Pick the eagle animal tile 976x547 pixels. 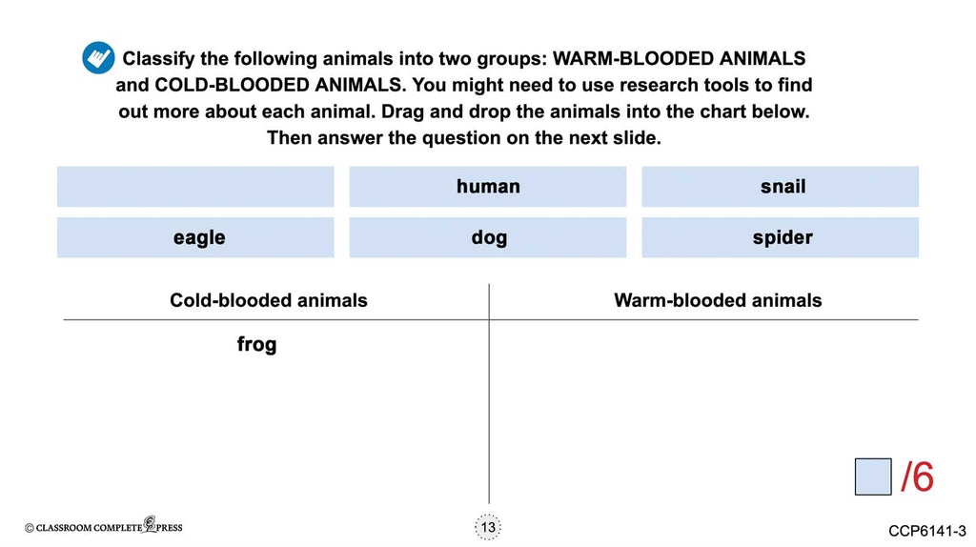[195, 237]
